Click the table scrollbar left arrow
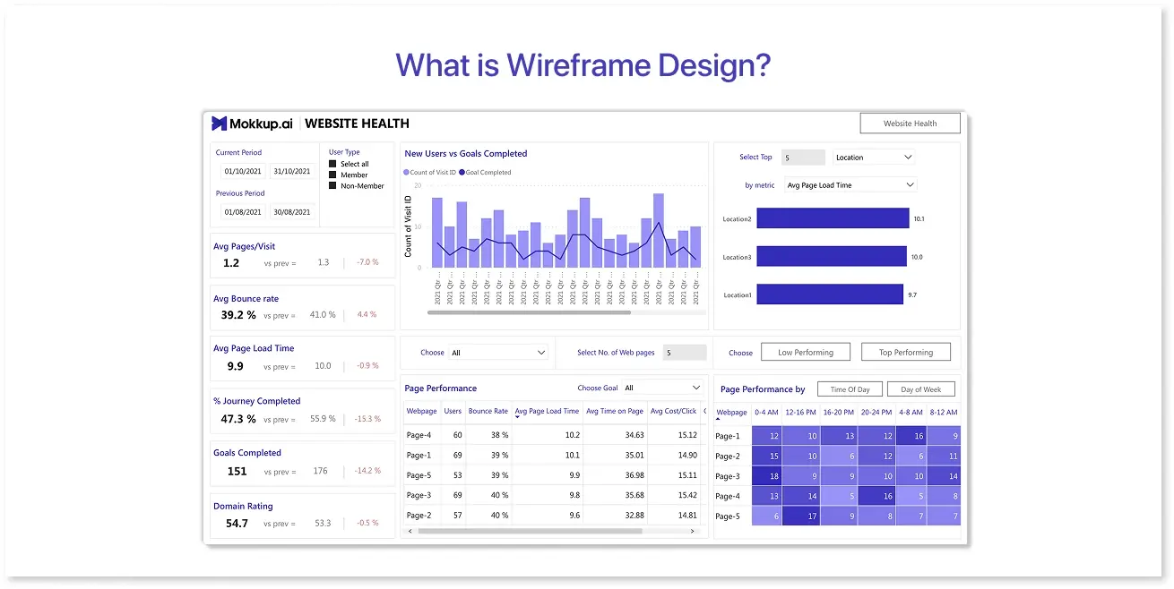Image resolution: width=1174 pixels, height=589 pixels. (x=410, y=531)
